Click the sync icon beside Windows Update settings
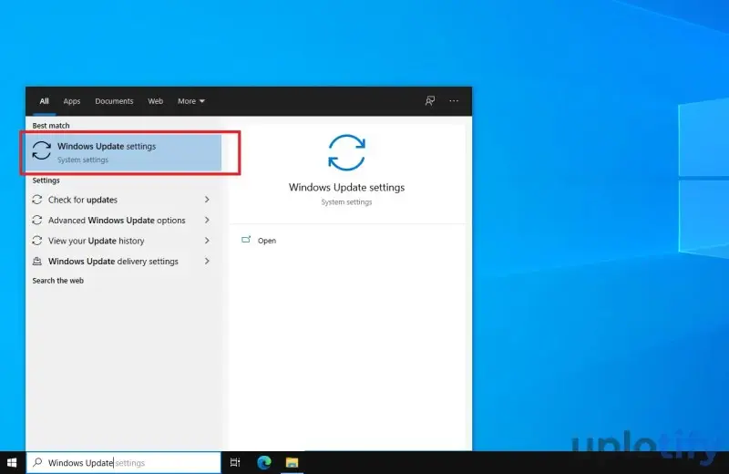729x474 pixels. 41,150
